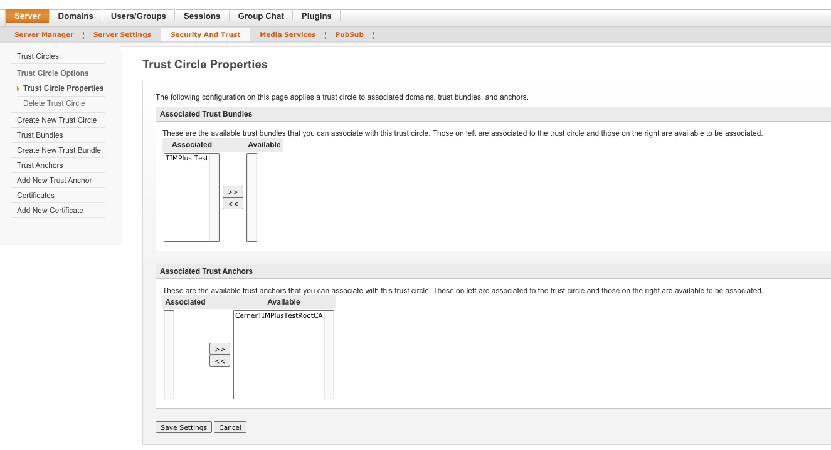Open the Group Chat tab

click(x=261, y=16)
